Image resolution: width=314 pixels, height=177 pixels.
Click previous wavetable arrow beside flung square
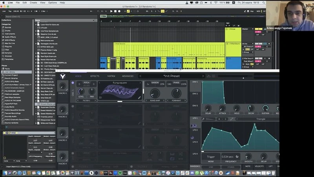point(99,83)
